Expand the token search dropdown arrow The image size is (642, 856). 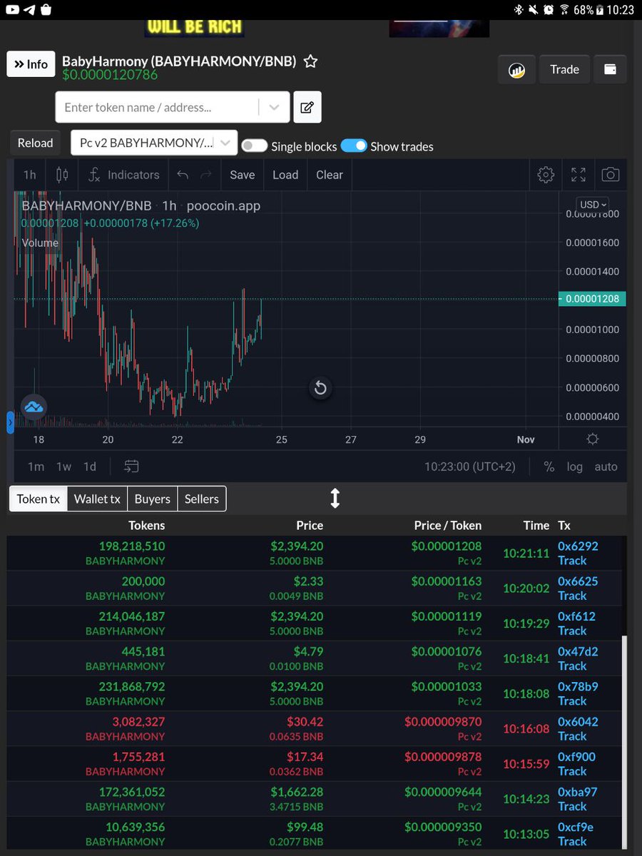point(274,108)
